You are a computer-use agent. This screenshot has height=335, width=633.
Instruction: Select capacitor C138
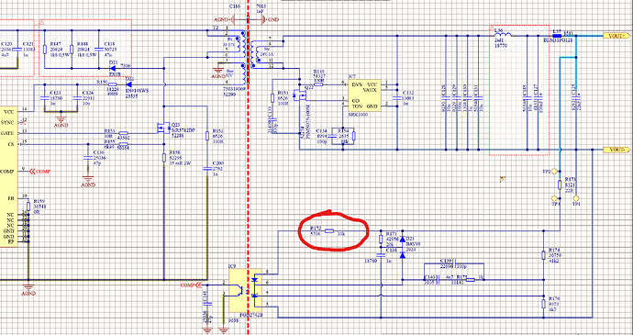[x=381, y=256]
